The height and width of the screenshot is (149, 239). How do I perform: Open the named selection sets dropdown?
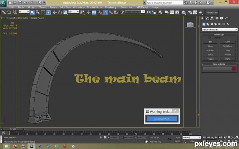[135, 12]
